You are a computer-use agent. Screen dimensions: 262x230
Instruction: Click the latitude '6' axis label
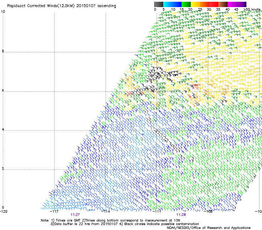3,90
